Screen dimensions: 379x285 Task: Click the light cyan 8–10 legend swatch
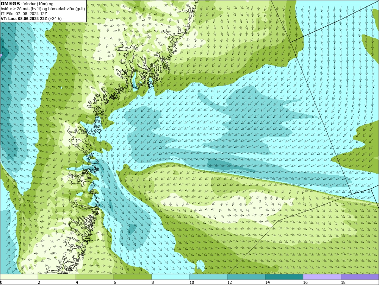pos(171,277)
